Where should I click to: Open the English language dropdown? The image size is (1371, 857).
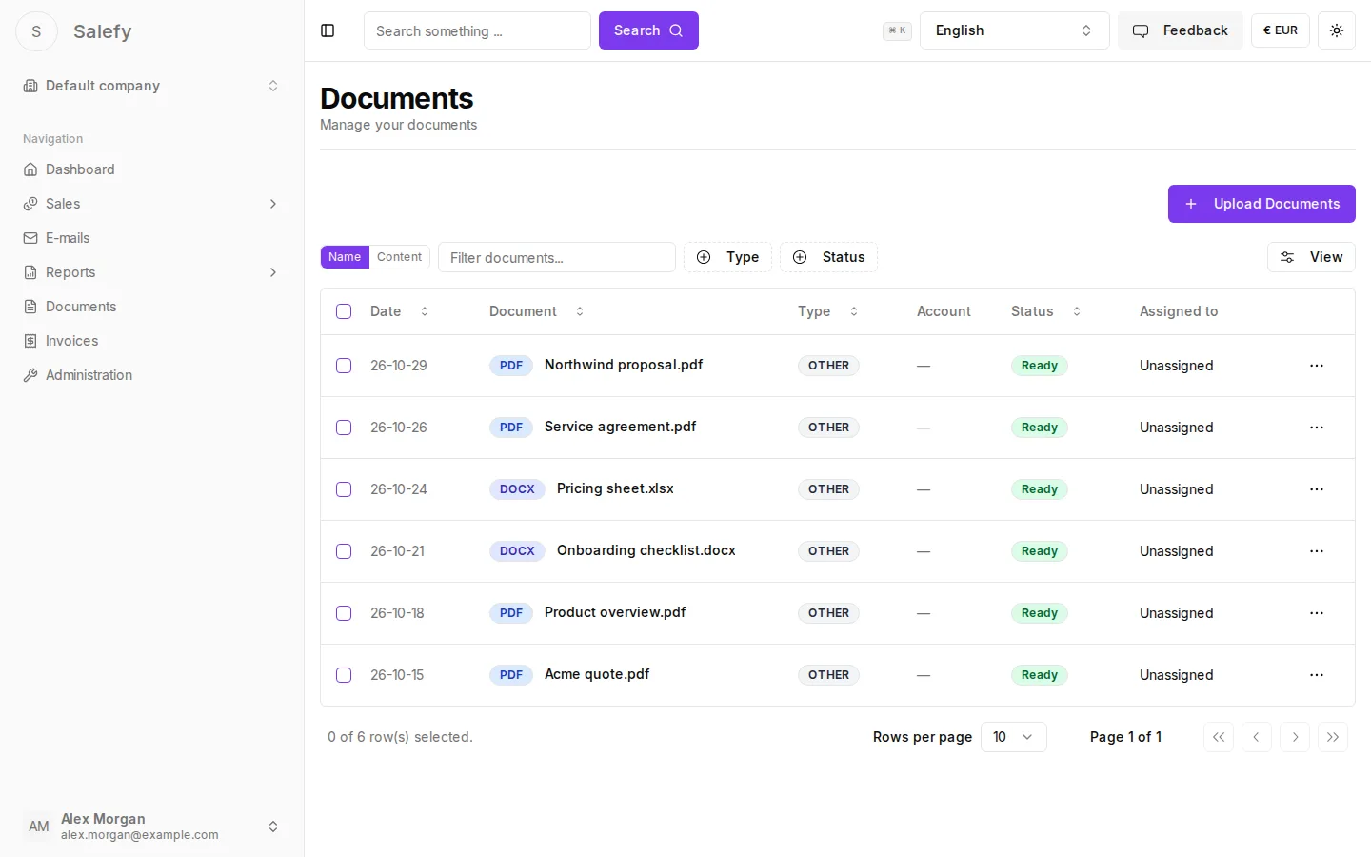1014,30
